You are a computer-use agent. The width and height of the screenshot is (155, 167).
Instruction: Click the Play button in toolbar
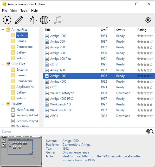coord(7,20)
